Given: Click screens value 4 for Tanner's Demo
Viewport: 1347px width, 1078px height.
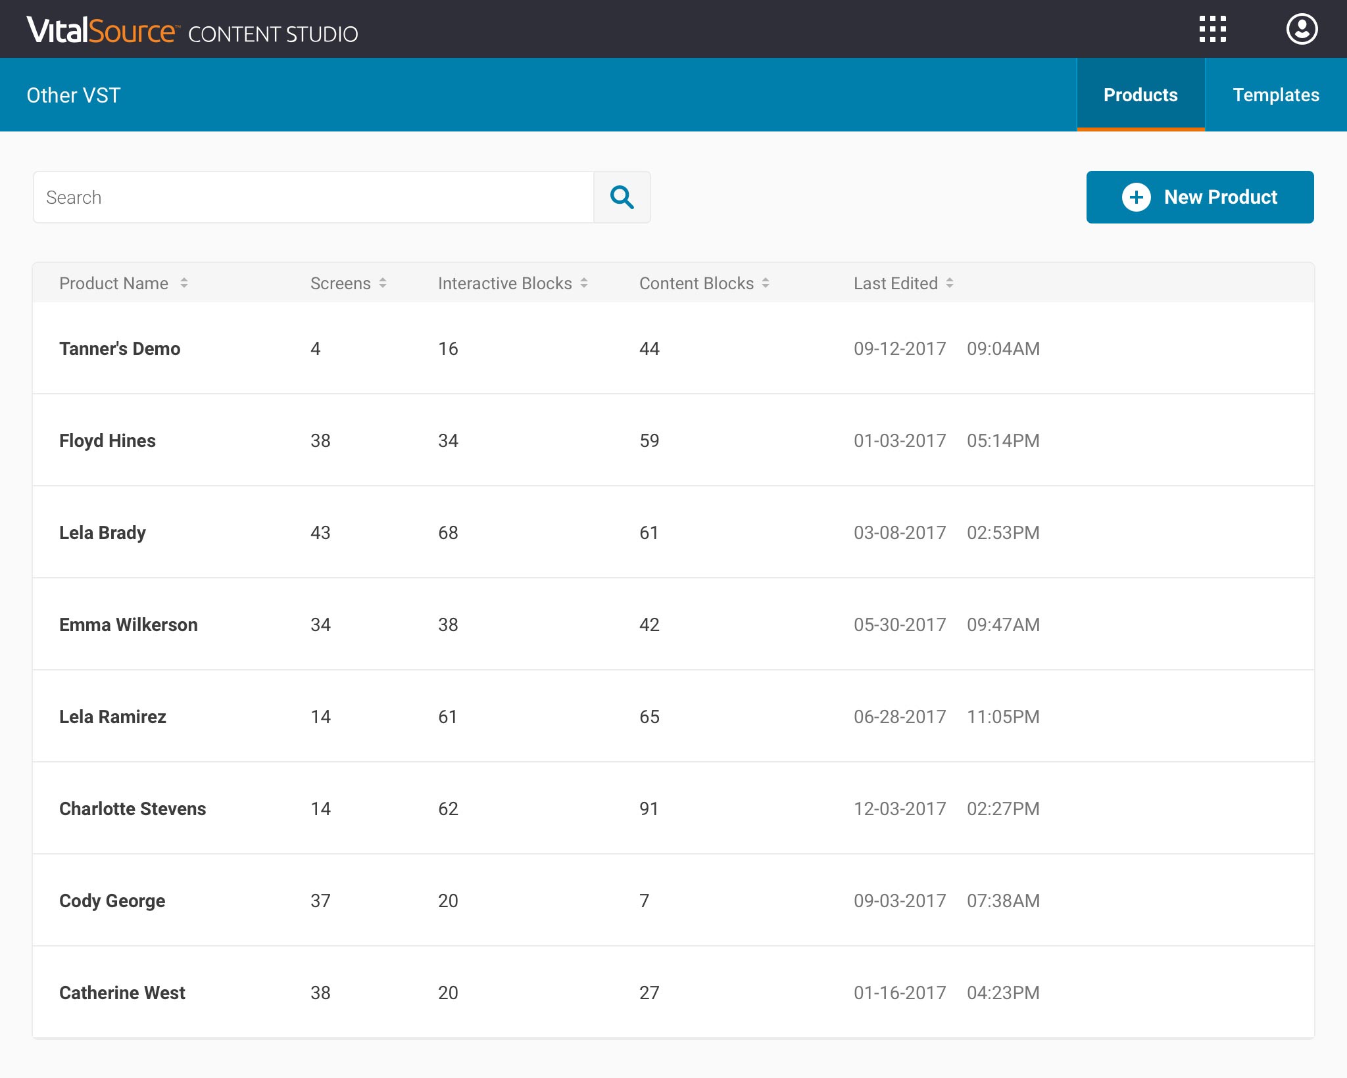Looking at the screenshot, I should pos(316,348).
